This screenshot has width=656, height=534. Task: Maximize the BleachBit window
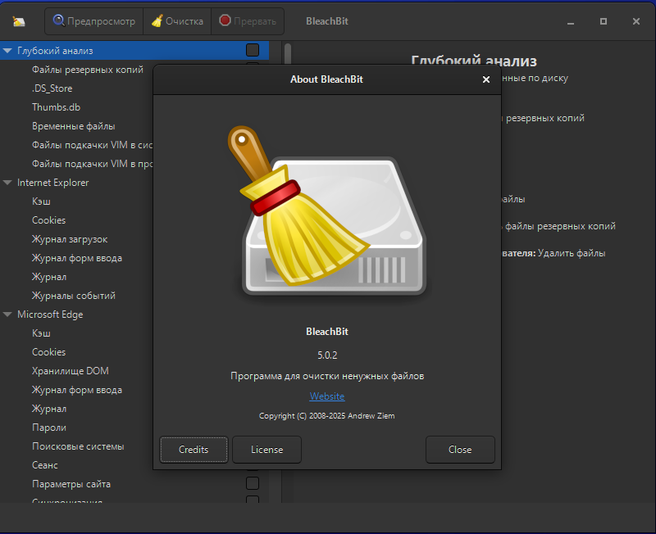604,21
